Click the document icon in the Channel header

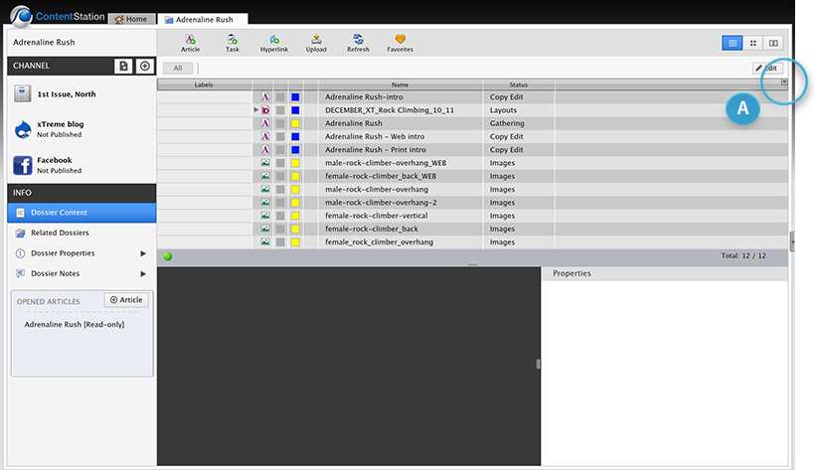pos(123,66)
